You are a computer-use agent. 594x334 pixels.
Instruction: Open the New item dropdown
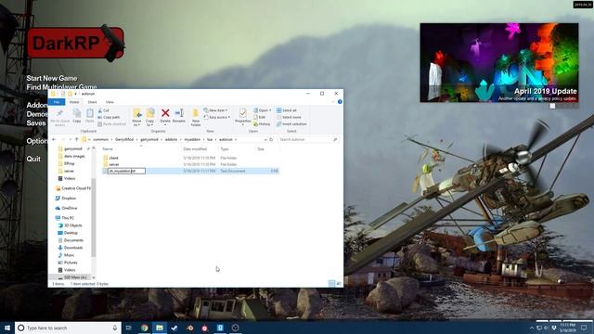tap(215, 110)
